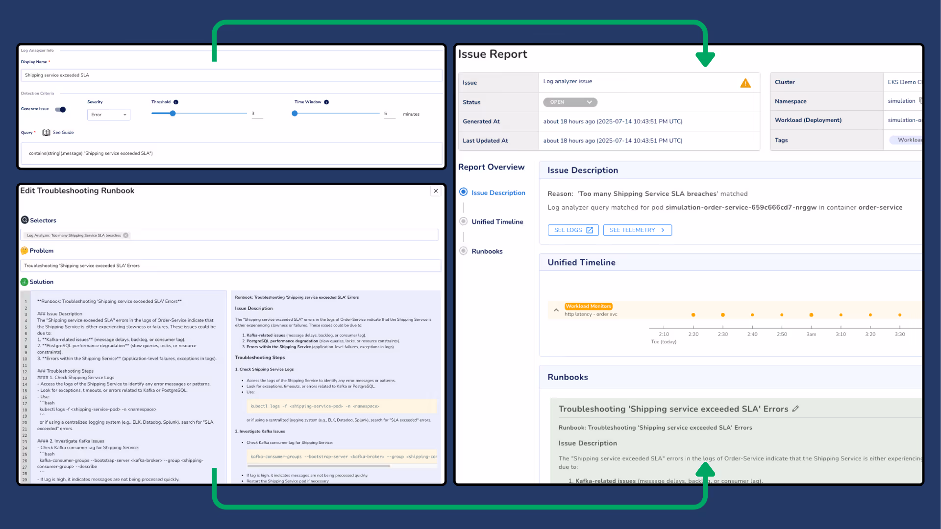Open the See Guide link
The image size is (941, 529).
tap(63, 132)
